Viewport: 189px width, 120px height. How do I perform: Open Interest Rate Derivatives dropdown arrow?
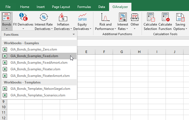(52, 29)
